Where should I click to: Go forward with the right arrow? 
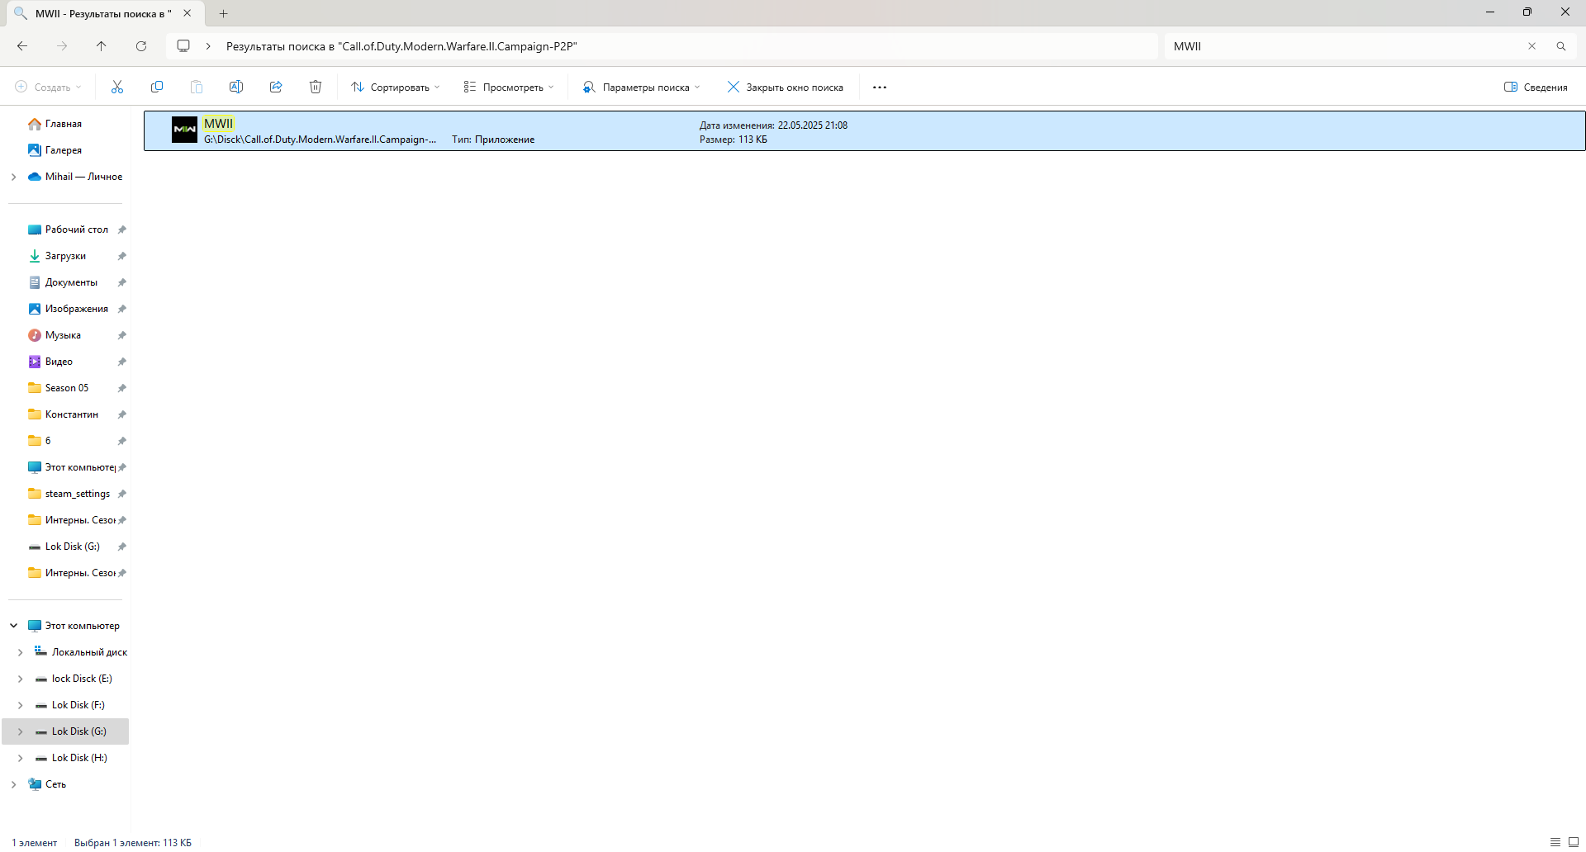coord(62,46)
